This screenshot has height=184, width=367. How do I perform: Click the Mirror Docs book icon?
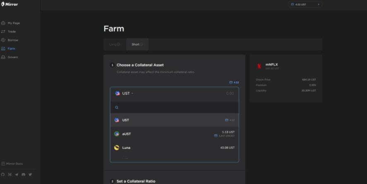pos(3,164)
